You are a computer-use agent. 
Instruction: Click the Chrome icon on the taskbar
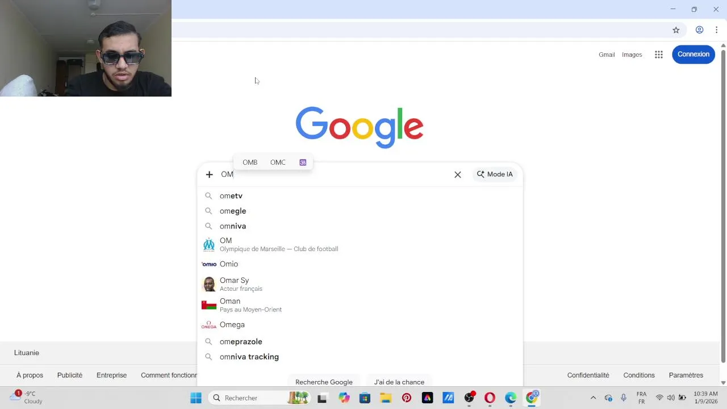pyautogui.click(x=532, y=398)
